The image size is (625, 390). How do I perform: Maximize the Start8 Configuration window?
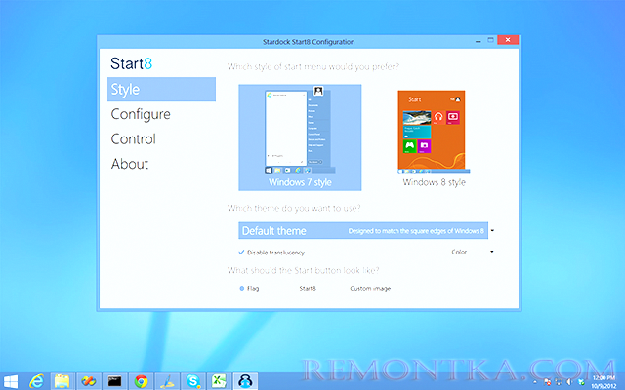click(490, 40)
